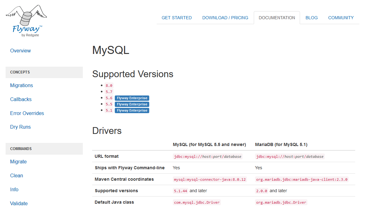This screenshot has width=376, height=208.
Task: Open the Validate command page
Action: pos(19,204)
